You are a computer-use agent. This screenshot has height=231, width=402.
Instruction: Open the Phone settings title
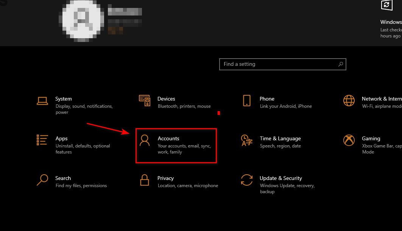(267, 99)
